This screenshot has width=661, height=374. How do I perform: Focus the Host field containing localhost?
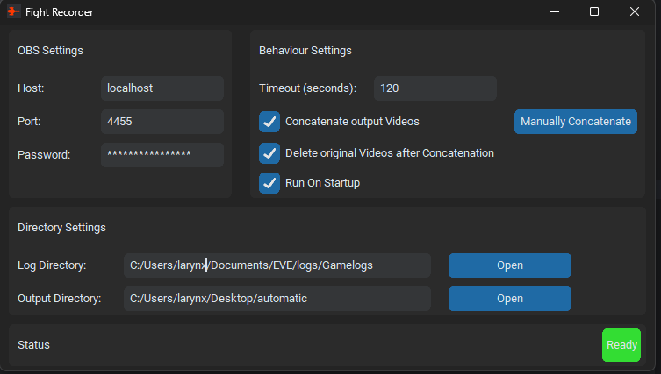(x=162, y=88)
